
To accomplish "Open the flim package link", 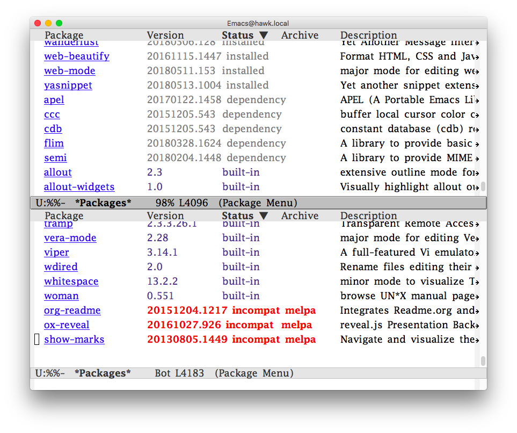I will (54, 143).
